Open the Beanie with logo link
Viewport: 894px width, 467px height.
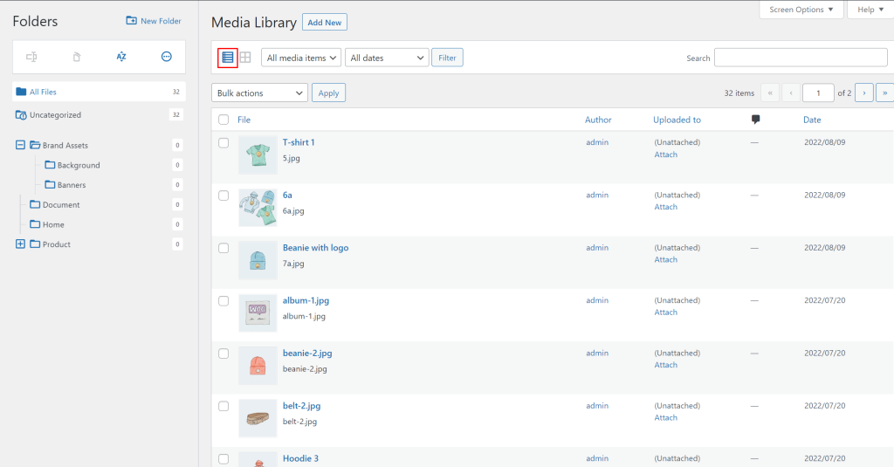coord(315,248)
